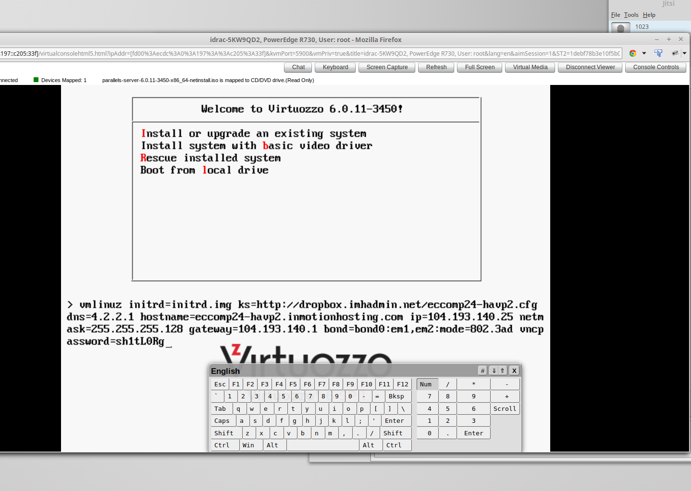The height and width of the screenshot is (491, 691).
Task: Click the down-arrow button on keyboard header
Action: pos(494,371)
